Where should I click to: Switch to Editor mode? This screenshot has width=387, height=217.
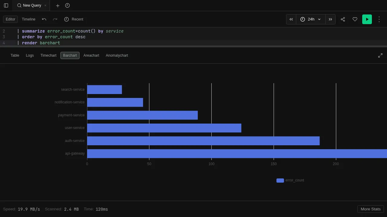10,19
